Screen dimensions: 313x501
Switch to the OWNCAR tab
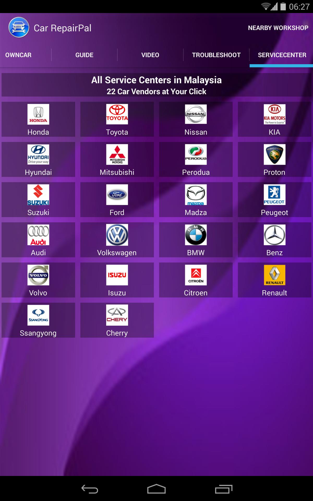18,55
